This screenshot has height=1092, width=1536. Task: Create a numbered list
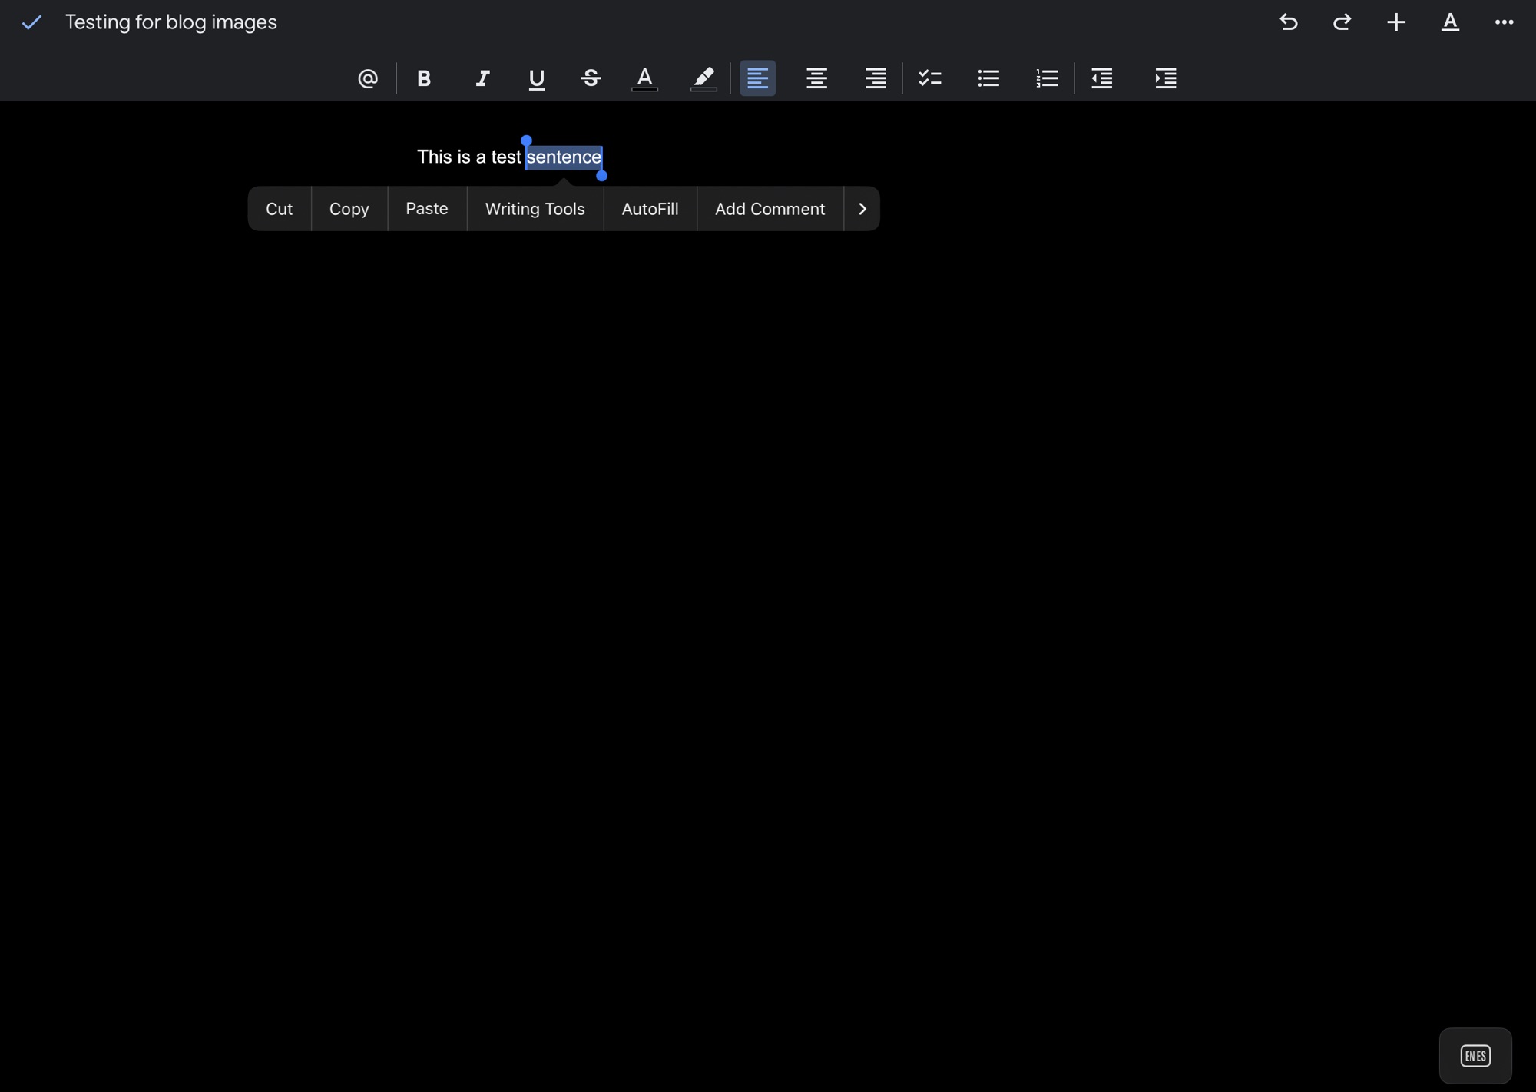tap(1047, 78)
